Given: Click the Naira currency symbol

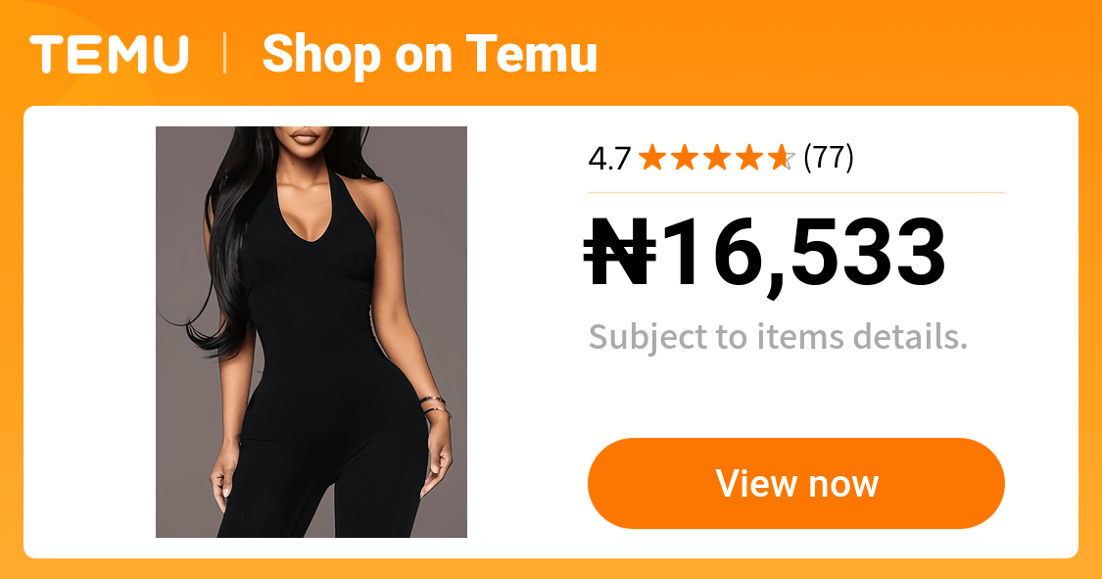Looking at the screenshot, I should [620, 251].
